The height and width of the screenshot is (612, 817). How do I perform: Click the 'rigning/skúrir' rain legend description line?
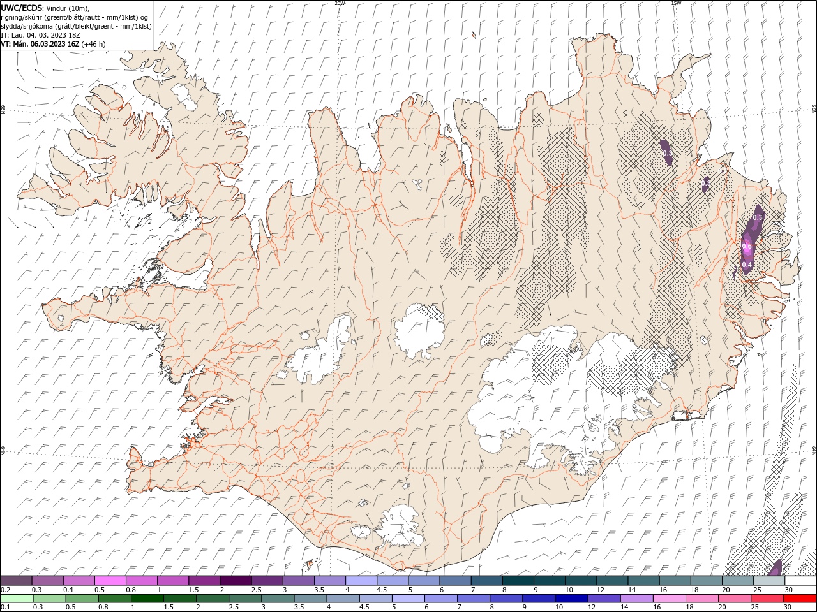pos(75,17)
